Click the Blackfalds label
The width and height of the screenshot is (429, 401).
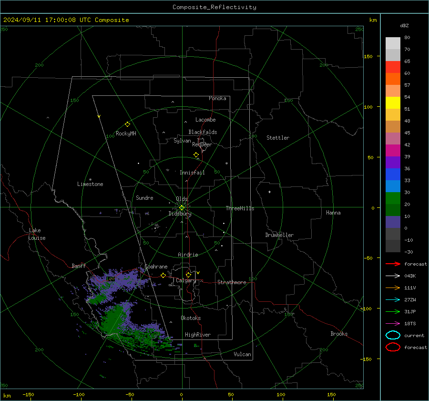pyautogui.click(x=203, y=132)
